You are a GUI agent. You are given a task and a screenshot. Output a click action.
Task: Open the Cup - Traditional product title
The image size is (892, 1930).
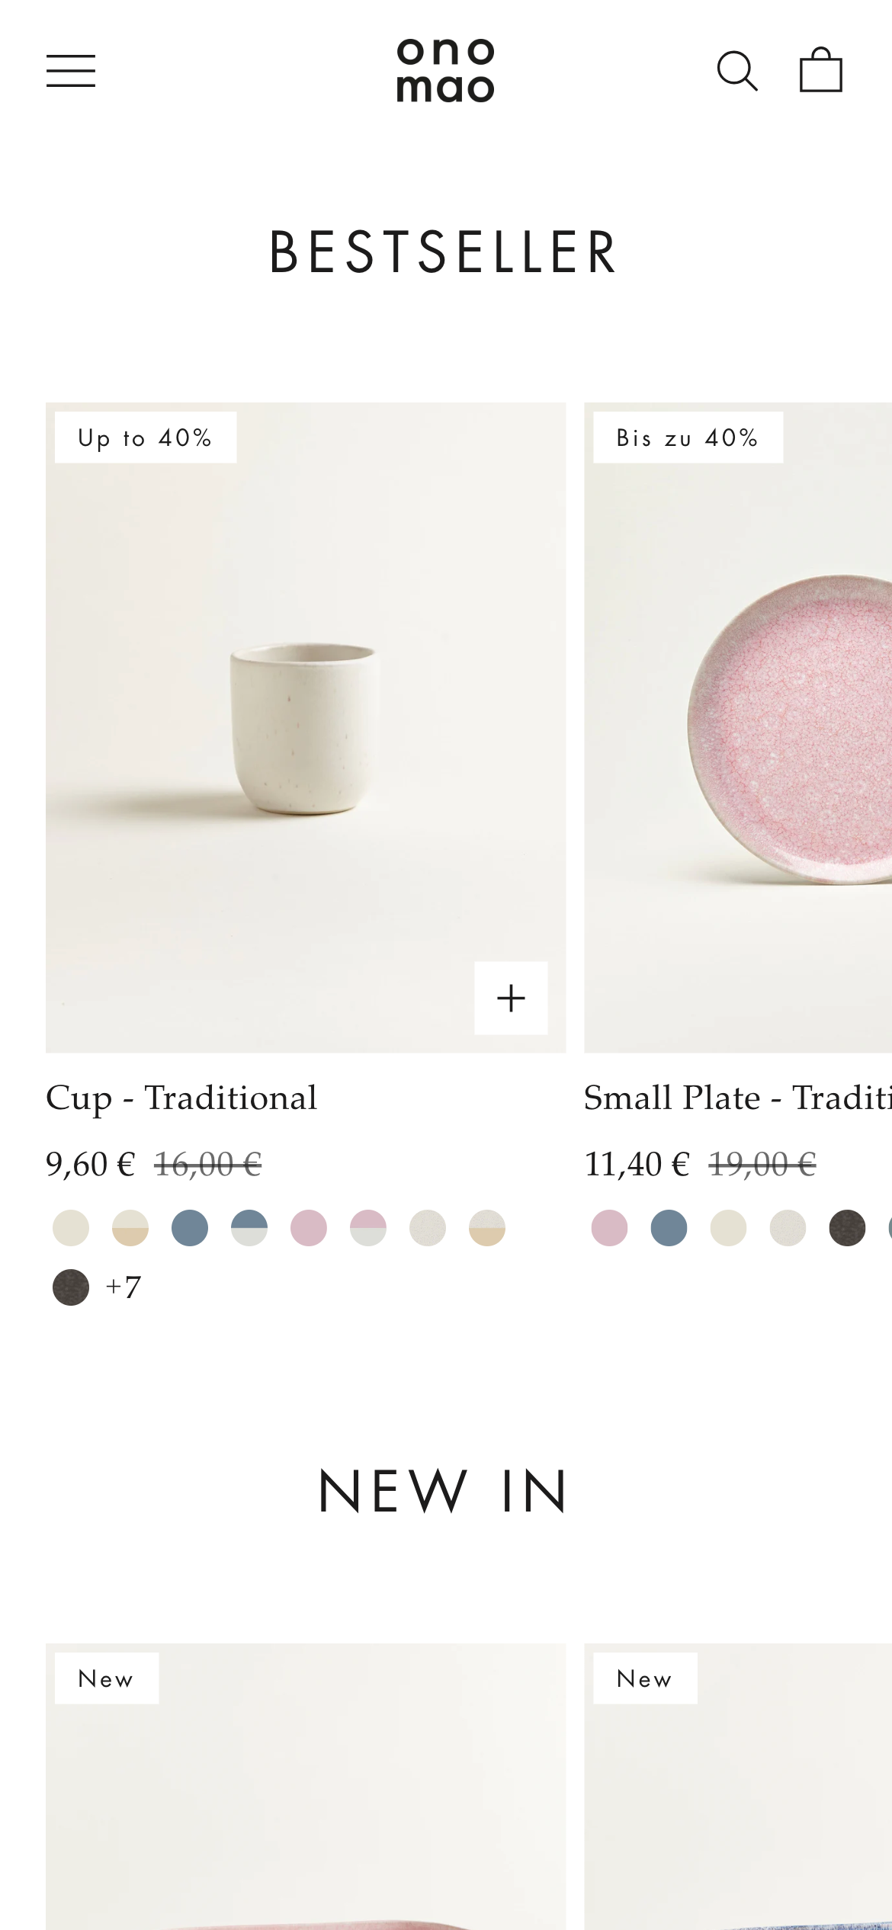coord(181,1098)
